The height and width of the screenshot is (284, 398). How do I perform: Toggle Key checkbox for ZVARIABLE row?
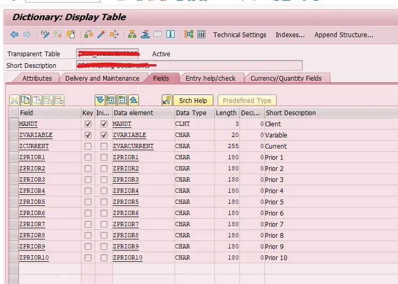click(88, 135)
